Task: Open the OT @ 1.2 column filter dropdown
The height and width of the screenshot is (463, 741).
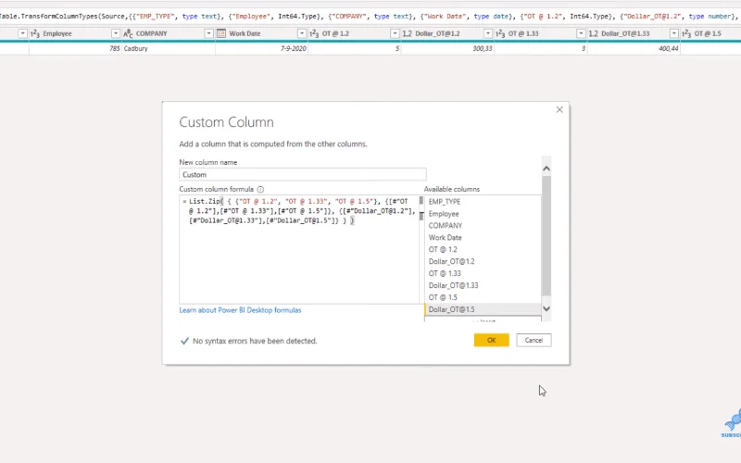Action: (395, 33)
